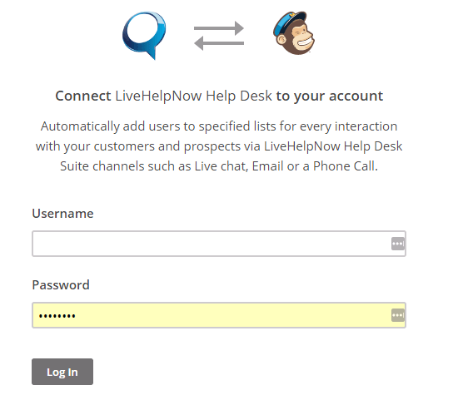
Task: Click the Connect LiveHelpNow Help Desk heading
Action: pos(219,96)
